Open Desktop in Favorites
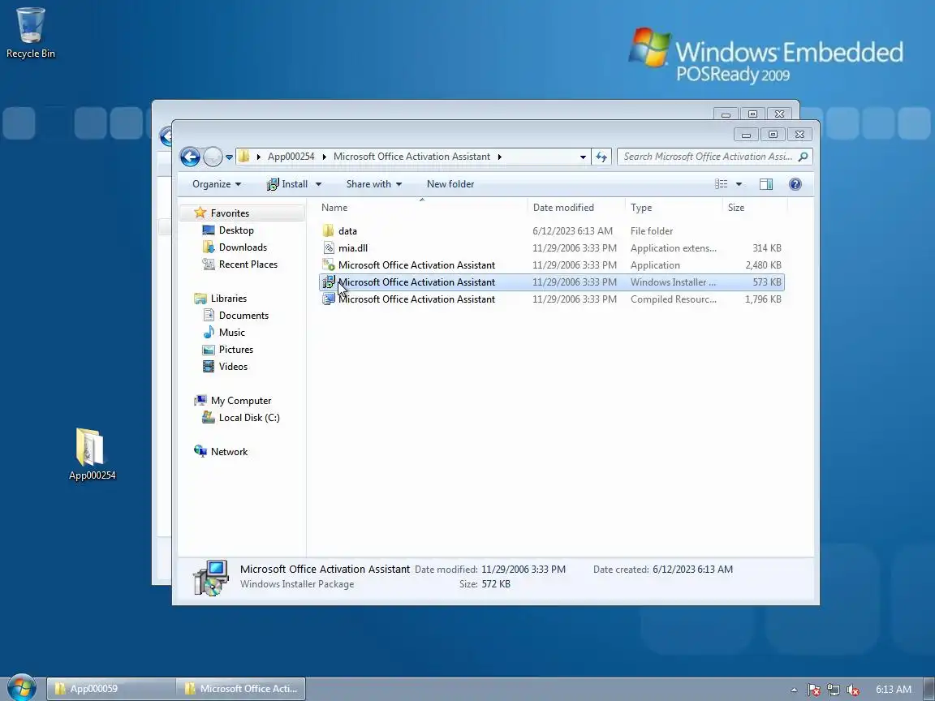This screenshot has height=701, width=935. click(236, 230)
